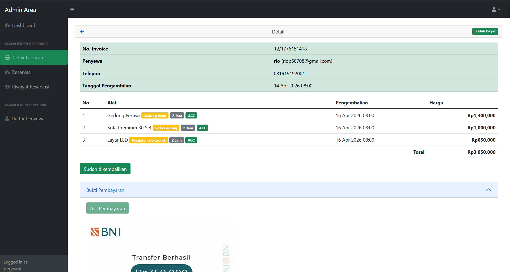Click the Admin Area brand title
The height and width of the screenshot is (272, 510).
pyautogui.click(x=20, y=10)
